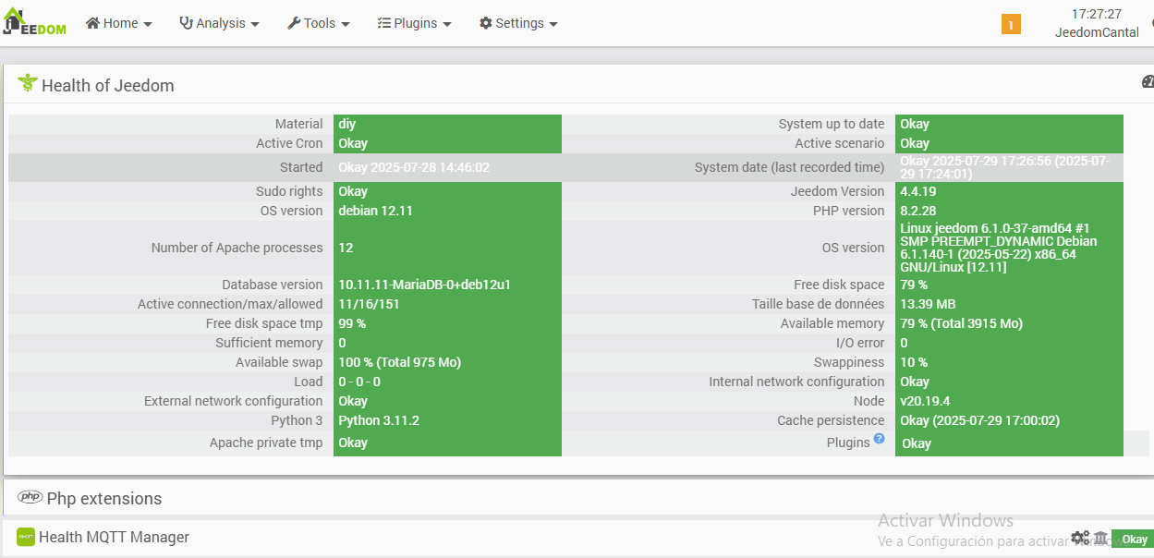Image resolution: width=1154 pixels, height=558 pixels.
Task: Open the orange notification badge showing 1
Action: click(x=1011, y=25)
